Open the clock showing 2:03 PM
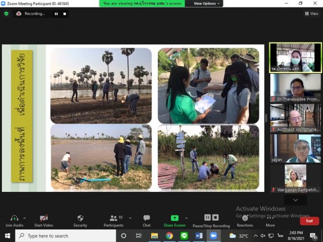The width and height of the screenshot is (323, 242). 296,236
